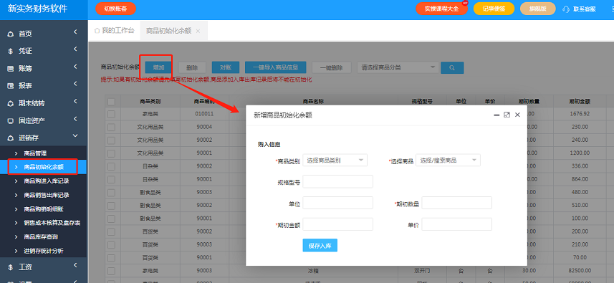Close the 商品初始化余额 tab with its x
This screenshot has width=614, height=283.
coord(198,31)
